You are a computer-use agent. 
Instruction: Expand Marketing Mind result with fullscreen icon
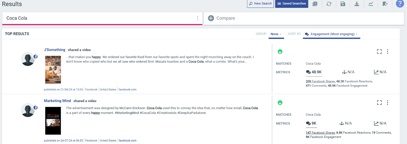pos(379,102)
